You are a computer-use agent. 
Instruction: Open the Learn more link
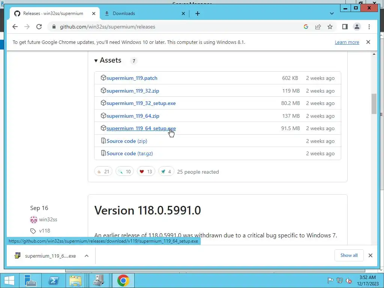(x=347, y=42)
